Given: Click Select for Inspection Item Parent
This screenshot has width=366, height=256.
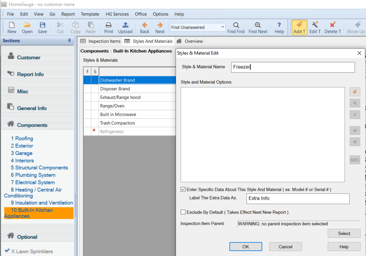Looking at the screenshot, I should tap(344, 233).
